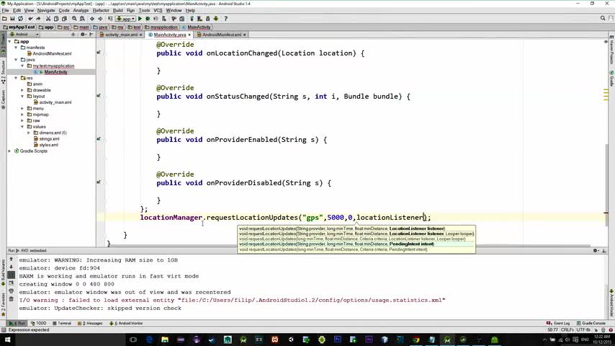Image resolution: width=615 pixels, height=346 pixels.
Task: Open the TODO tool window
Action: click(38, 323)
